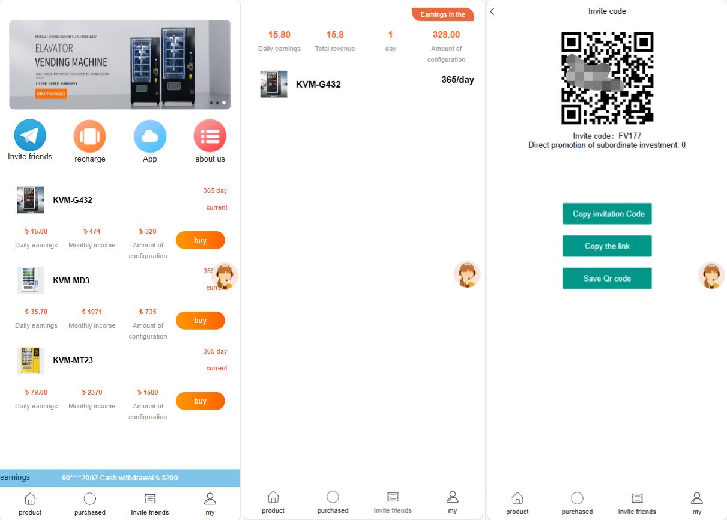Screen dimensions: 727x520
Task: Click Copy invitation Code
Action: [x=606, y=214]
